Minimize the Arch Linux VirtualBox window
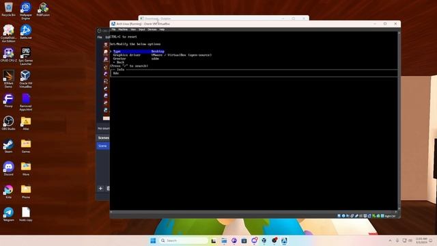 [375, 24]
